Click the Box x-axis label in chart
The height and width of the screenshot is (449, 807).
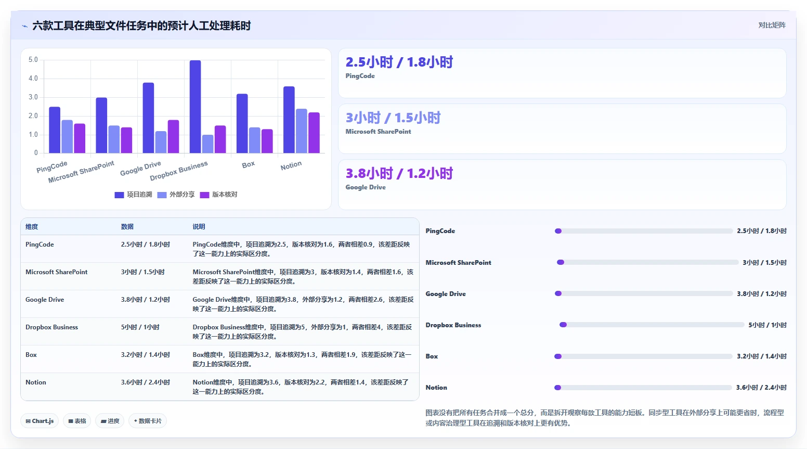(x=249, y=164)
